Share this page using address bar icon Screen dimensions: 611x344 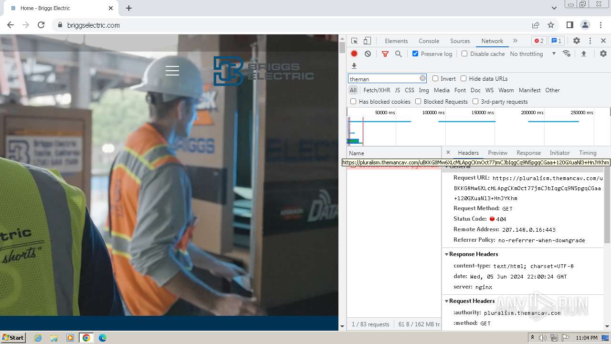[x=536, y=25]
